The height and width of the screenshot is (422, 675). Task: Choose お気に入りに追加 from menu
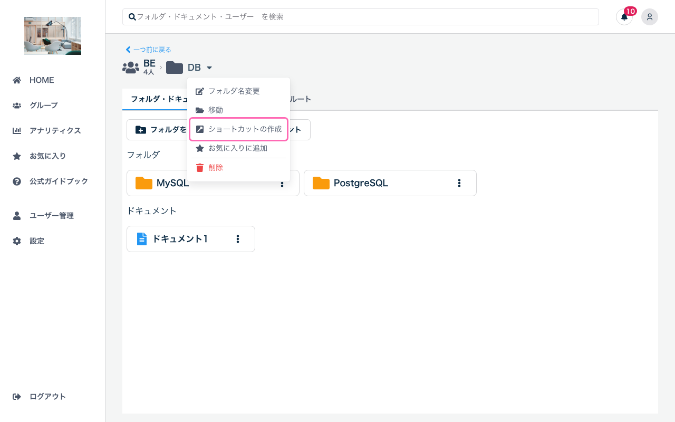point(237,148)
